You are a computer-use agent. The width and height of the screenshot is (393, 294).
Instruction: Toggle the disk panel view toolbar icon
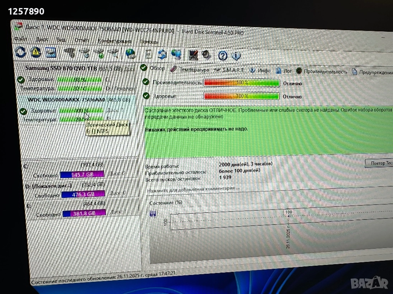point(51,52)
